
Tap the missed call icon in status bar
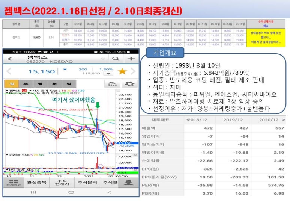(51, 52)
